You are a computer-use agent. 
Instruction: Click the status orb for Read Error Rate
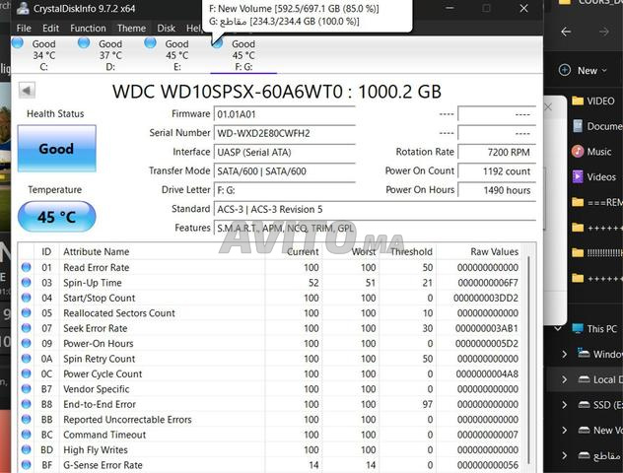[x=27, y=268]
